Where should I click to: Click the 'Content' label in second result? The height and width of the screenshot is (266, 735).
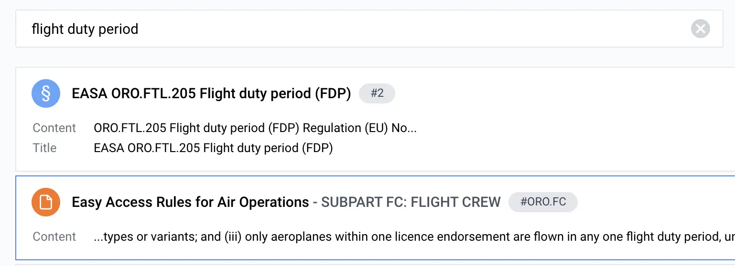[54, 237]
